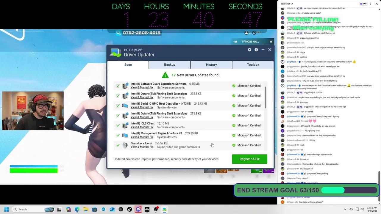The width and height of the screenshot is (381, 214).
Task: Open View & Manual Fix for Management Engine Interface
Action: click(x=142, y=137)
